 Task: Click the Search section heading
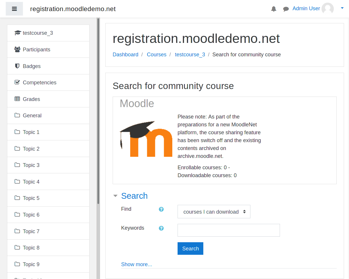pyautogui.click(x=134, y=196)
